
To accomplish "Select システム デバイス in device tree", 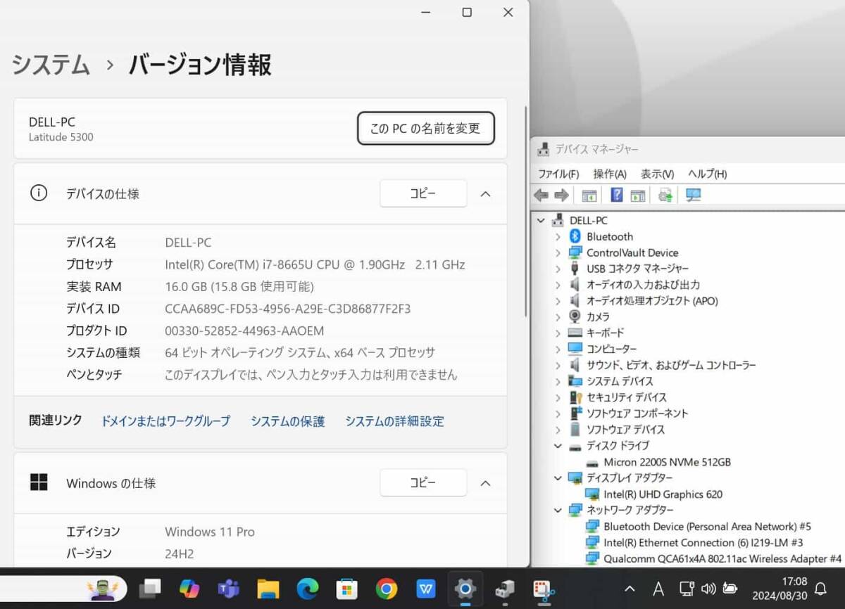I will click(x=620, y=381).
